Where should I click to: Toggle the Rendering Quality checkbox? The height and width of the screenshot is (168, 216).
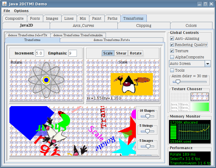click(172, 45)
